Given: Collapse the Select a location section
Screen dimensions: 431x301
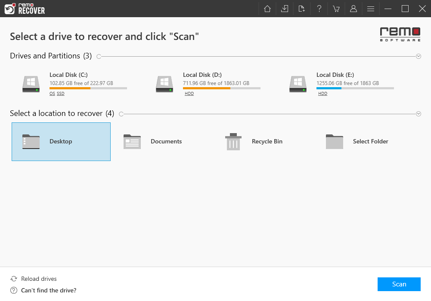Looking at the screenshot, I should click(x=418, y=113).
